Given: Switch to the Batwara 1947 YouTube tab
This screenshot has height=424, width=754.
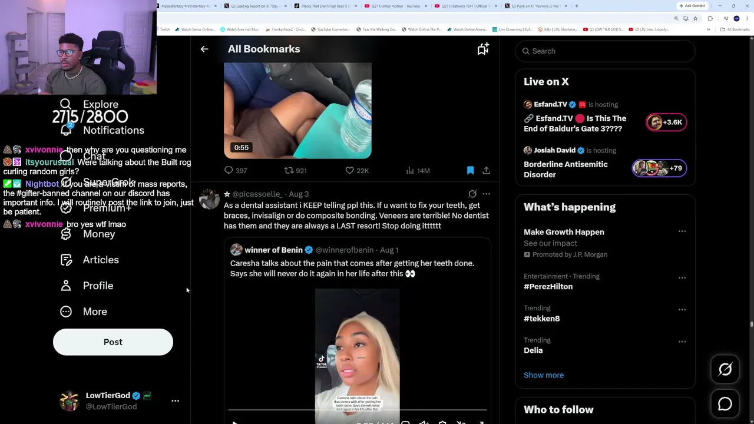Looking at the screenshot, I should click(x=465, y=6).
